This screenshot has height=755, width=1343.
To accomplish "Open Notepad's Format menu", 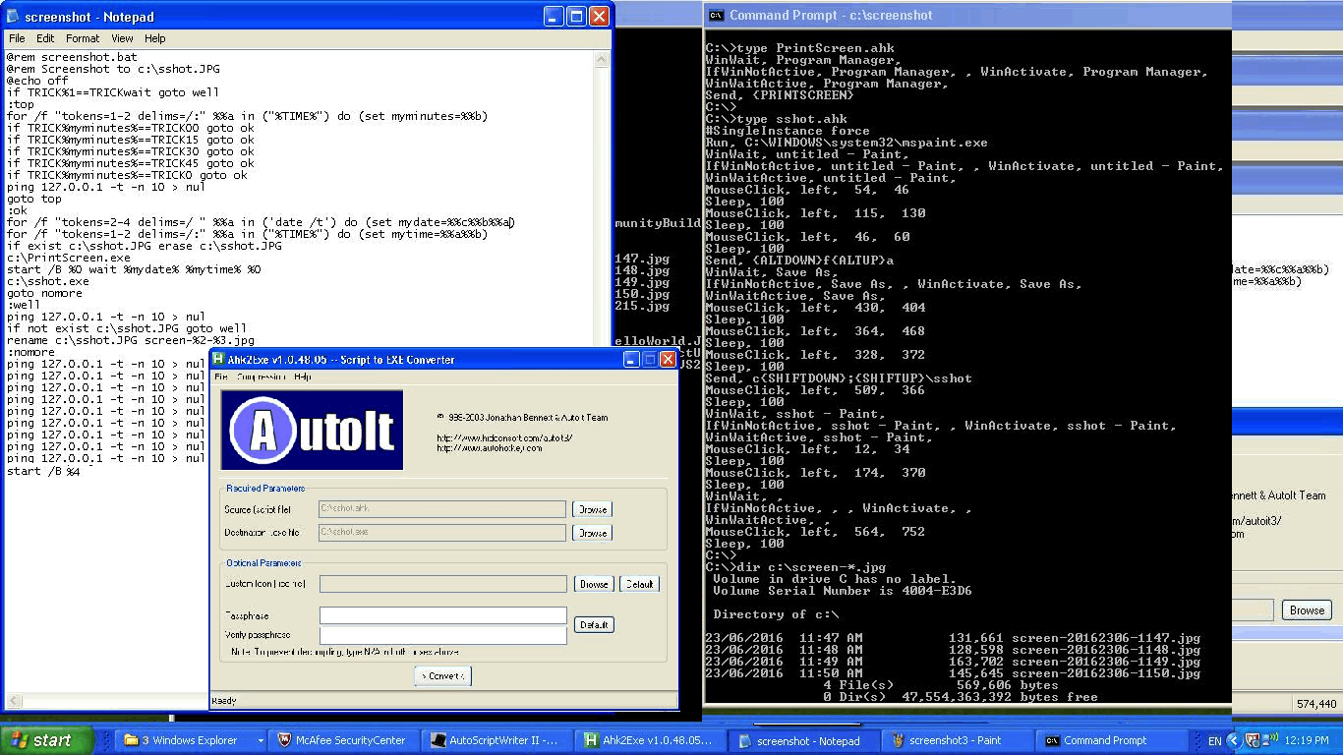I will [x=82, y=38].
